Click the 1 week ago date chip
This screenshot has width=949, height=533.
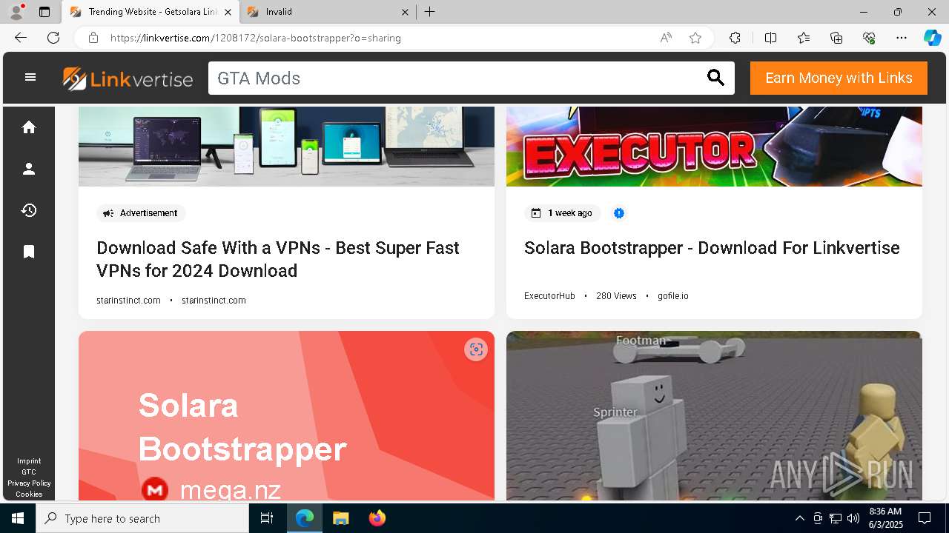563,213
